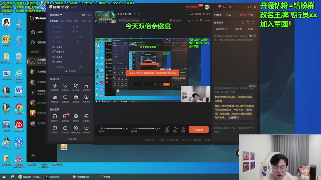The width and height of the screenshot is (321, 180).
Task: Open the AB task icon with red badge
Action: coord(65,116)
